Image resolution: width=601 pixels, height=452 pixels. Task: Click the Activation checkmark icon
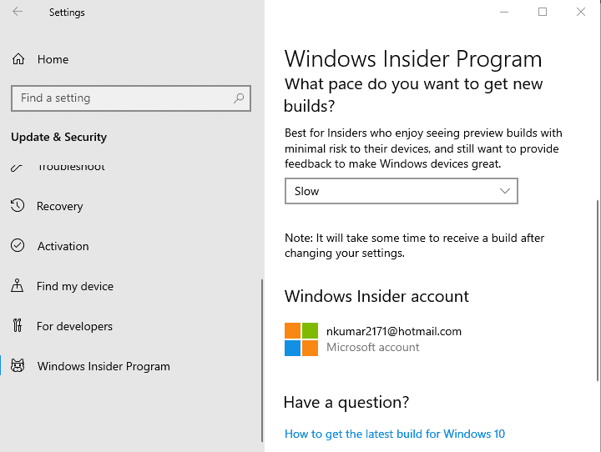18,245
